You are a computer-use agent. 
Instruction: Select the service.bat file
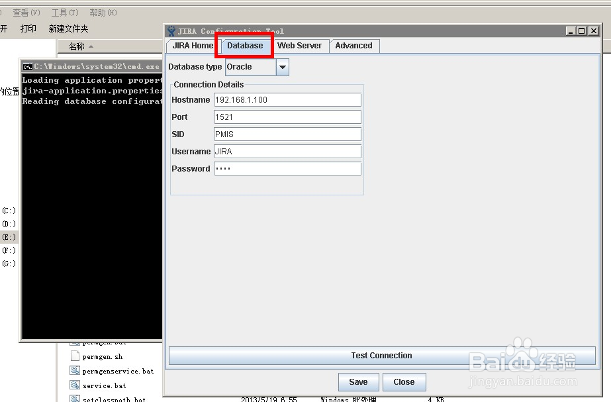(x=104, y=385)
